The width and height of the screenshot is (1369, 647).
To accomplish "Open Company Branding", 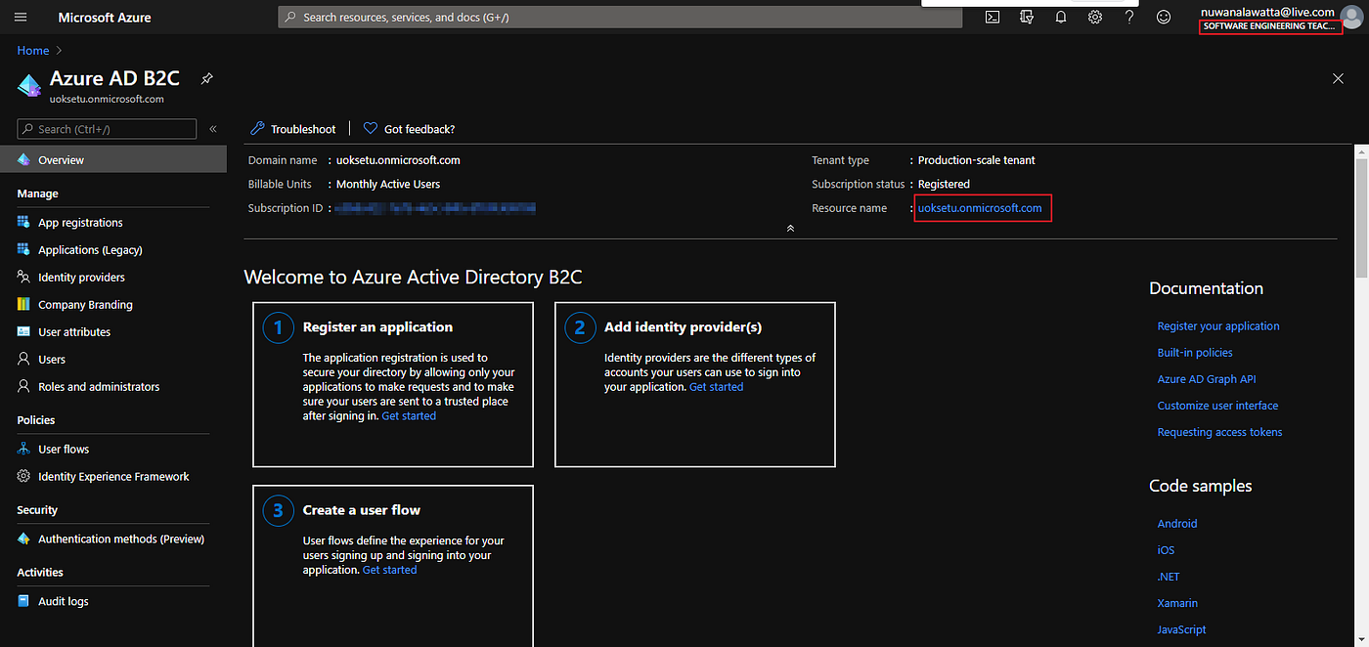I will (85, 305).
